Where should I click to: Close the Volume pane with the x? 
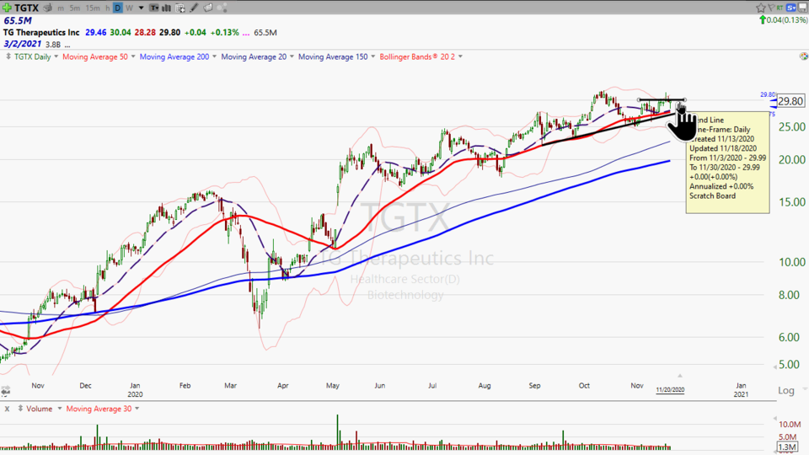[x=8, y=409]
